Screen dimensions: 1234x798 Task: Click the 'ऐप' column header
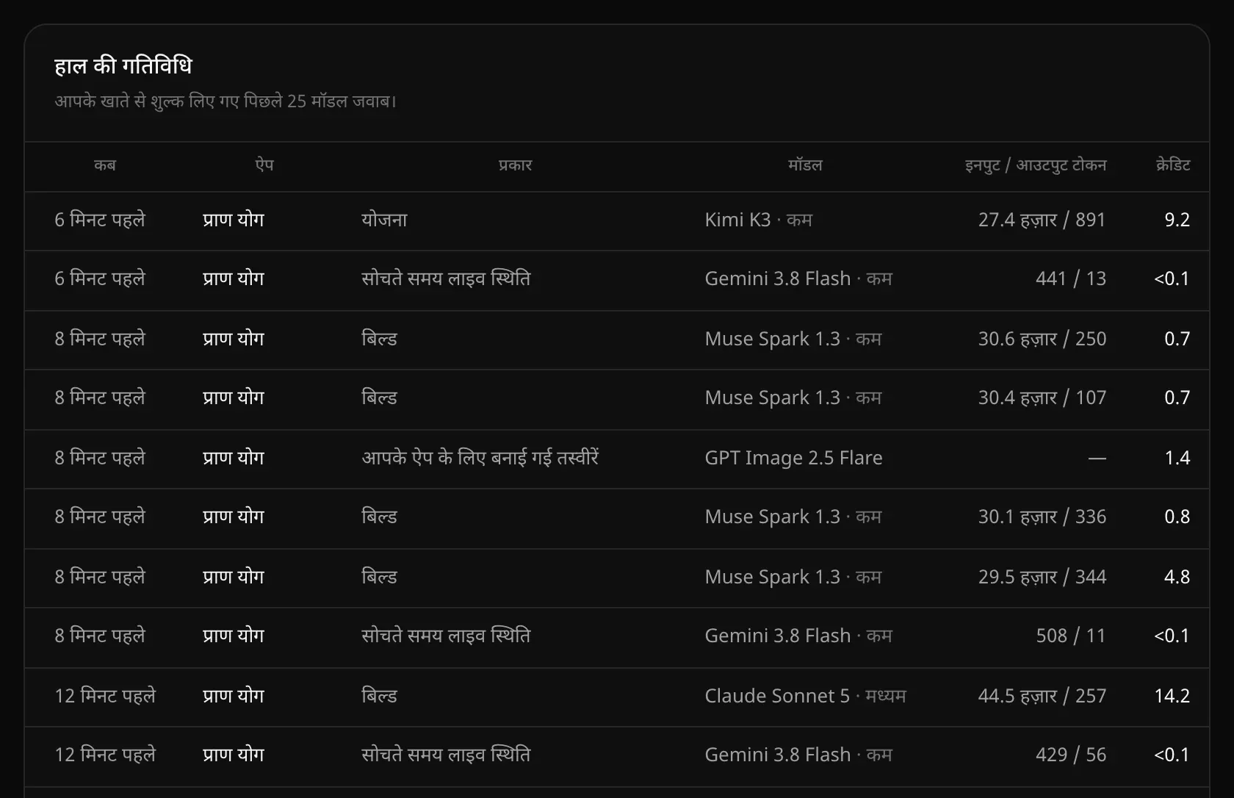(264, 165)
